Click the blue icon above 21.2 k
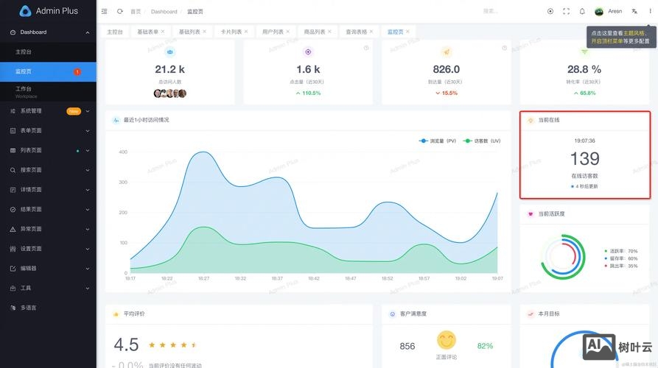Viewport: 658px width, 368px height. (170, 52)
